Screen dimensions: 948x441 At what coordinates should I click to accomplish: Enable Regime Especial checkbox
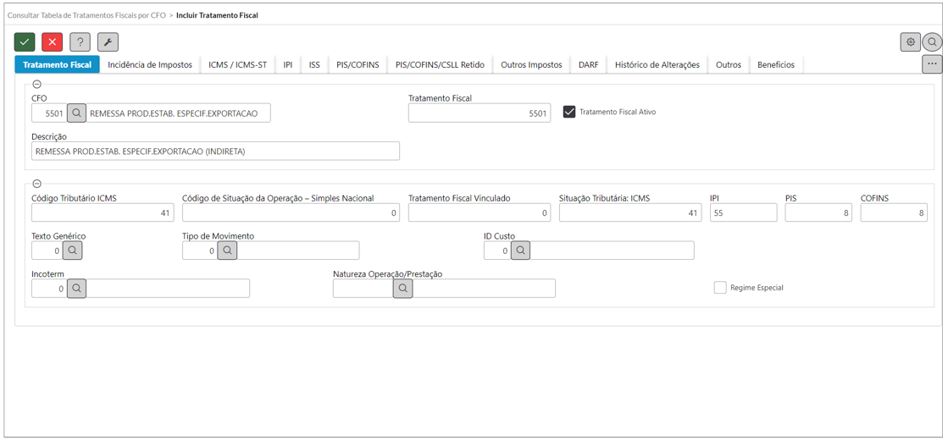coord(719,288)
